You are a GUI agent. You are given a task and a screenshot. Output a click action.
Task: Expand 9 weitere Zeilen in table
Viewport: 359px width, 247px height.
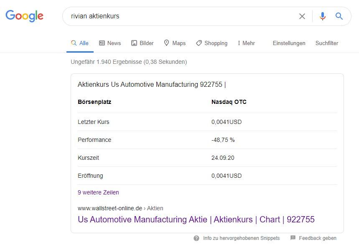pos(98,192)
